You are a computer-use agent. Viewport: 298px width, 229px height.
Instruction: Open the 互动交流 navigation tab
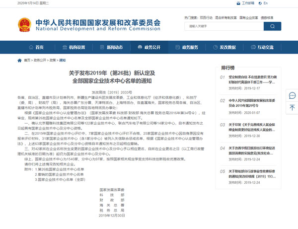pyautogui.click(x=262, y=47)
